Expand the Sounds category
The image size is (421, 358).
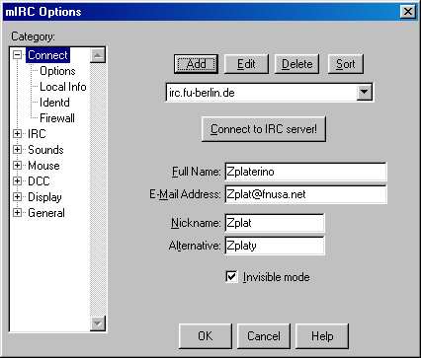[17, 150]
